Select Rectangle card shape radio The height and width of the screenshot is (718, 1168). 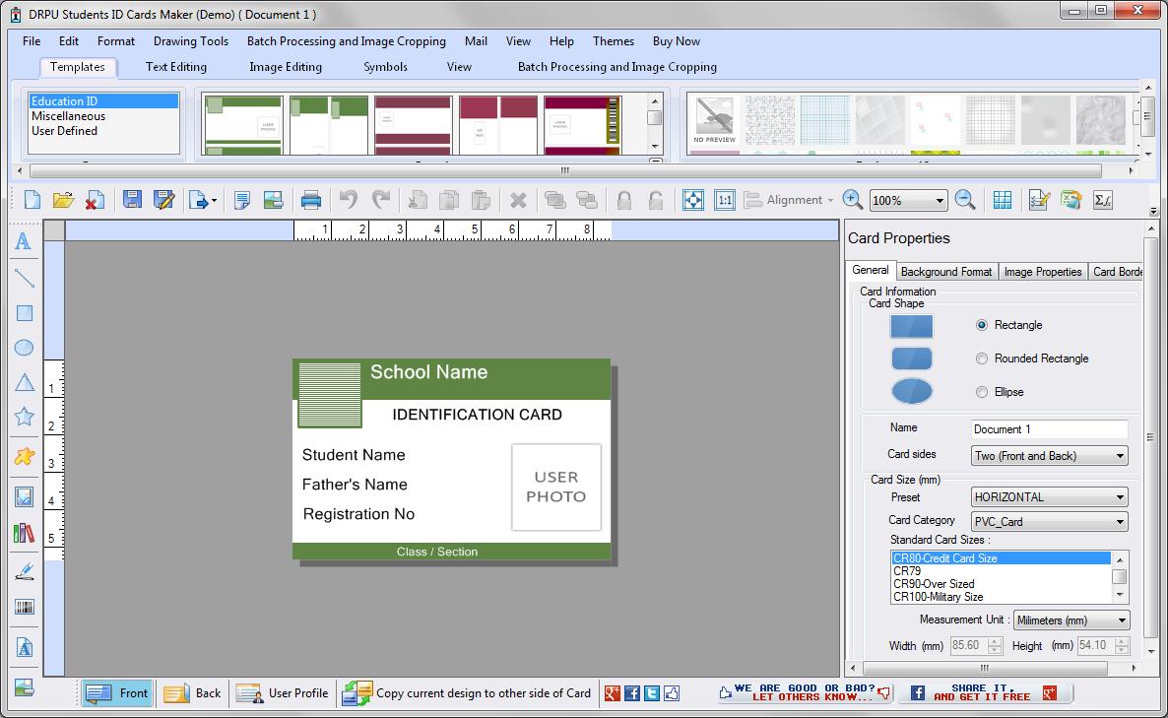pyautogui.click(x=982, y=325)
